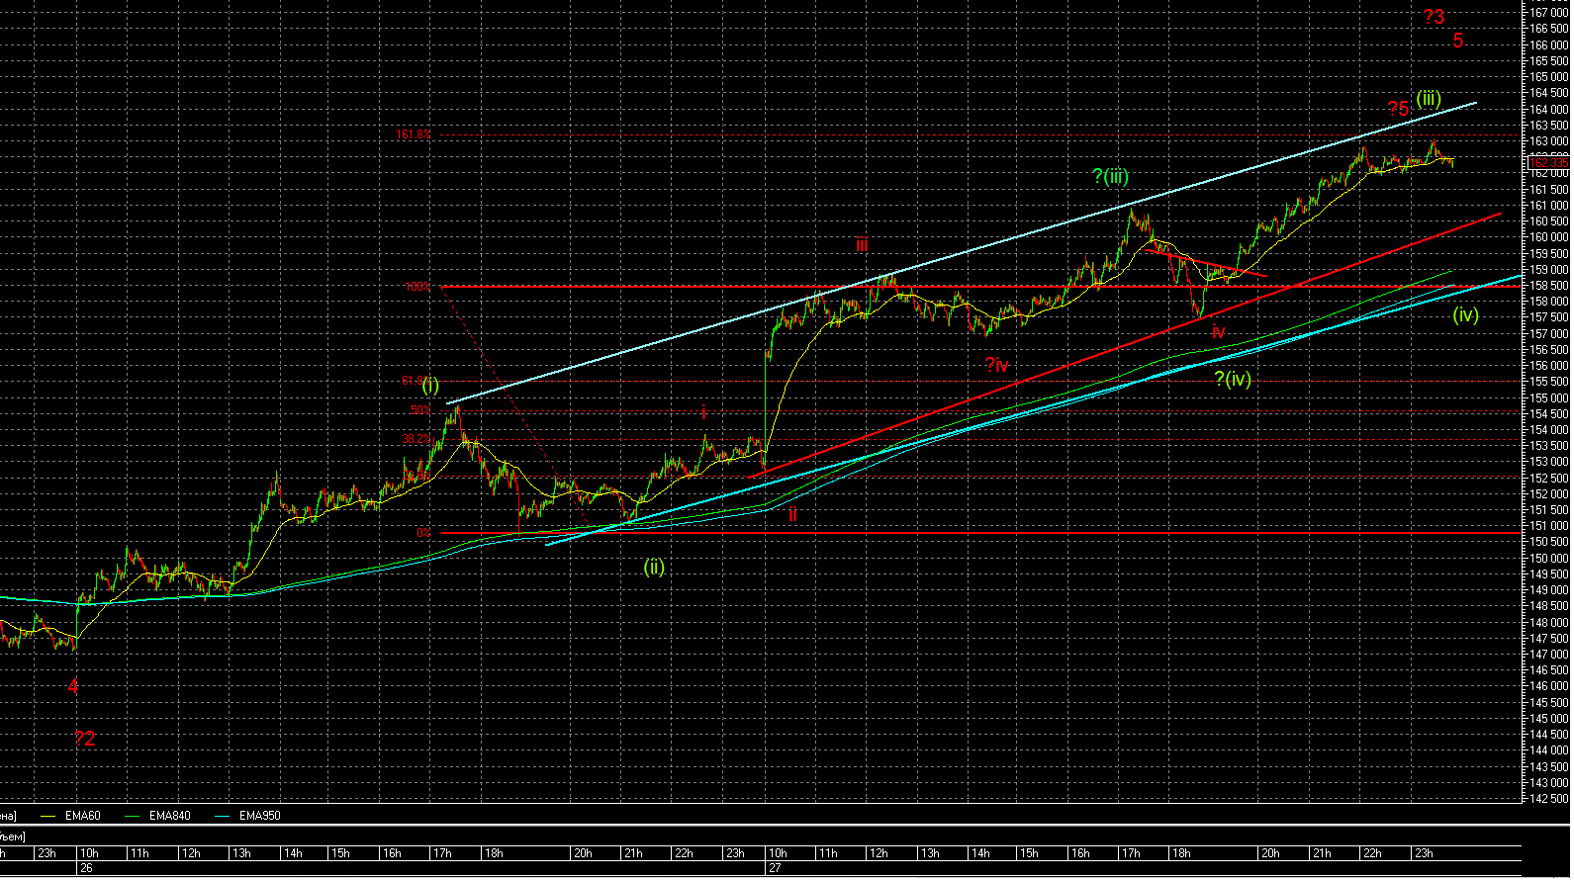The image size is (1574, 881).
Task: Click the 150 000 price axis label
Action: click(1549, 559)
